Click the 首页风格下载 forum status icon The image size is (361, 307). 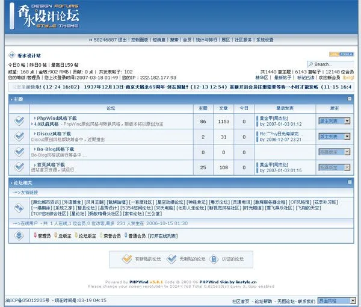click(x=19, y=167)
